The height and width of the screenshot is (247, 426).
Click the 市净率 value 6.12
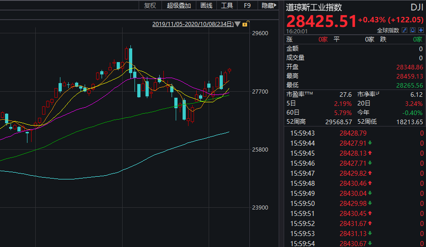pos(416,95)
